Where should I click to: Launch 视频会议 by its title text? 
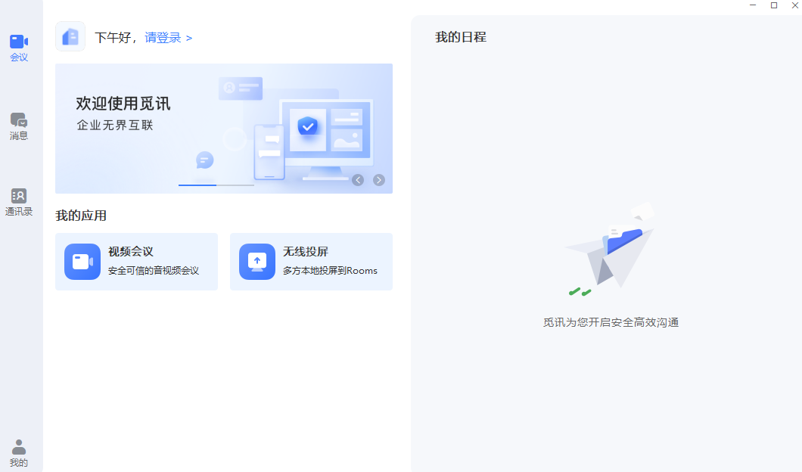click(131, 252)
